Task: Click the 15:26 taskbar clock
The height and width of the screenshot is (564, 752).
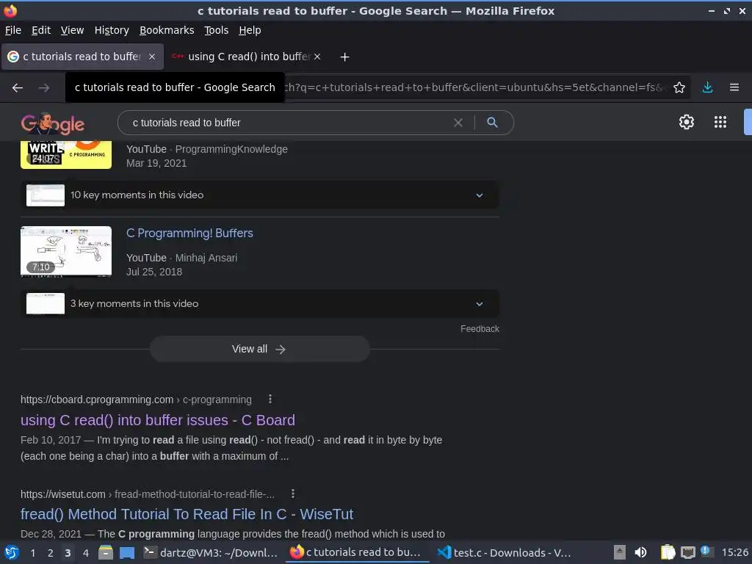Action: pyautogui.click(x=734, y=552)
